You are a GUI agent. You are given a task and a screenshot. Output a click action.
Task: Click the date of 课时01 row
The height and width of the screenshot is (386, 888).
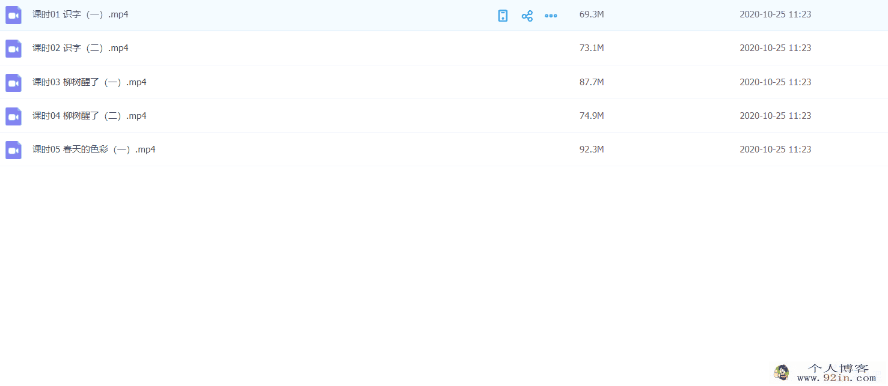pos(775,14)
